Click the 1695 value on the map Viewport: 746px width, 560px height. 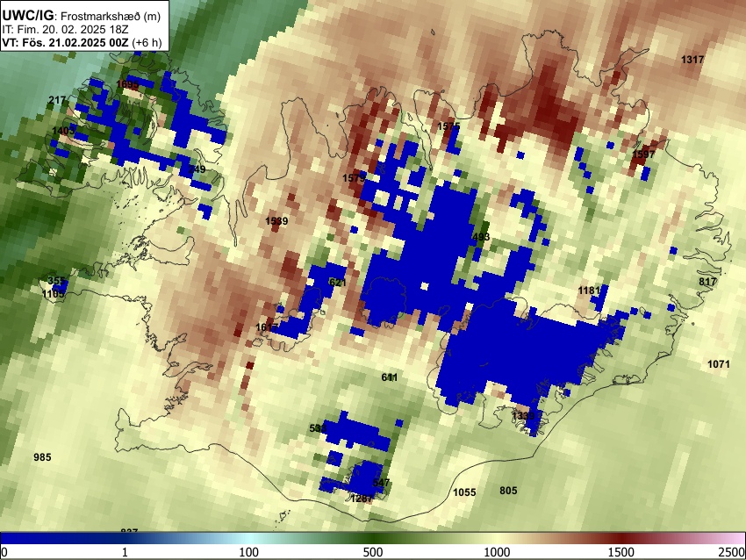(127, 84)
